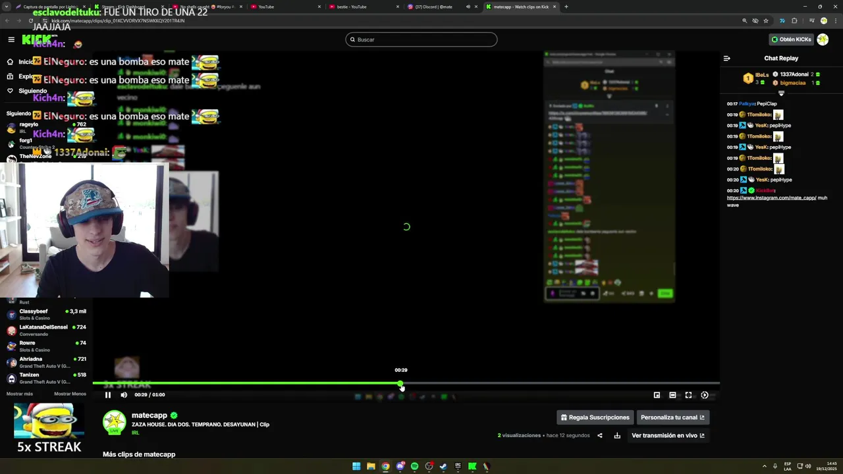Open browser extensions puzzle icon
This screenshot has height=474, width=843.
pos(794,20)
